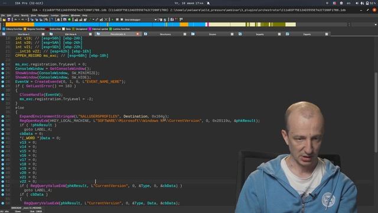Toggle breakpoint on the GetLastError line
The image size is (378, 213).
pyautogui.click(x=2, y=86)
